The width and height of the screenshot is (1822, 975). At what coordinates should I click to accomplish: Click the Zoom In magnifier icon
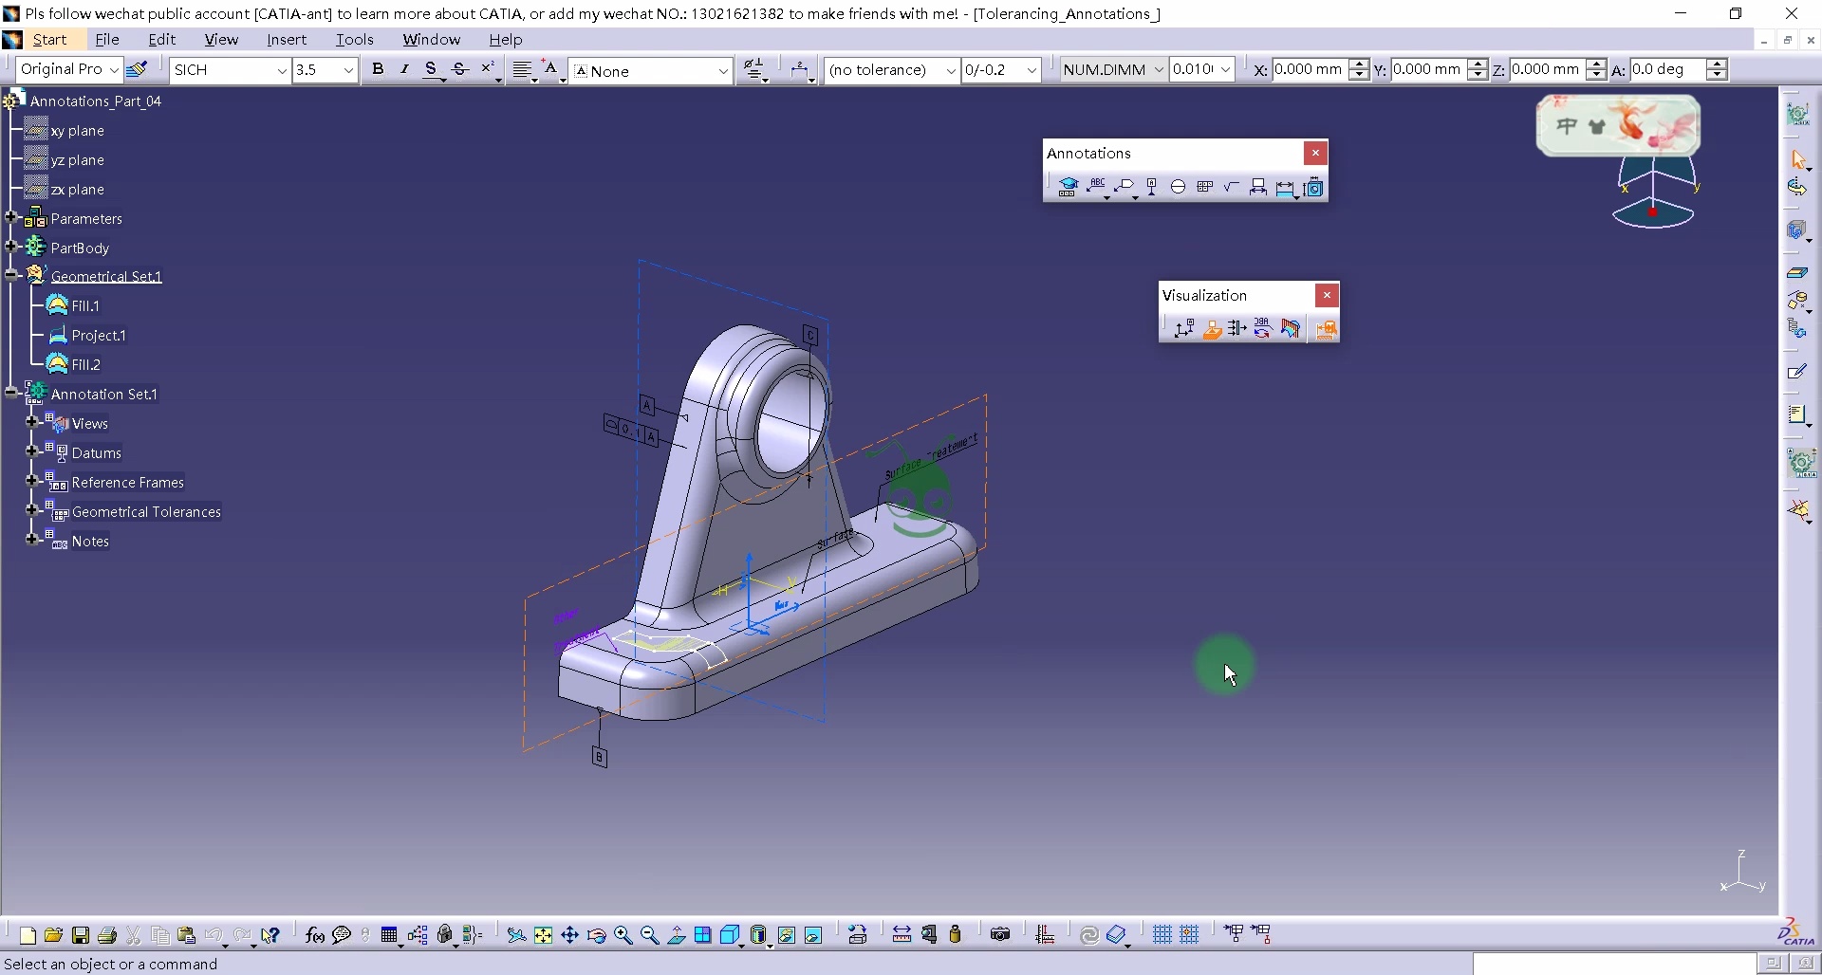[x=623, y=935]
